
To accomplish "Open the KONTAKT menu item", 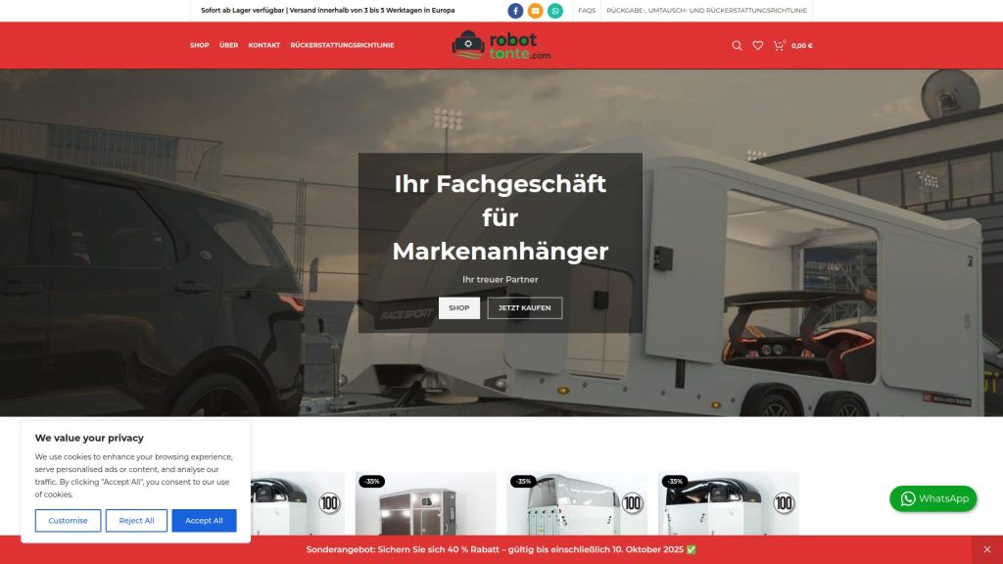I will coord(264,45).
